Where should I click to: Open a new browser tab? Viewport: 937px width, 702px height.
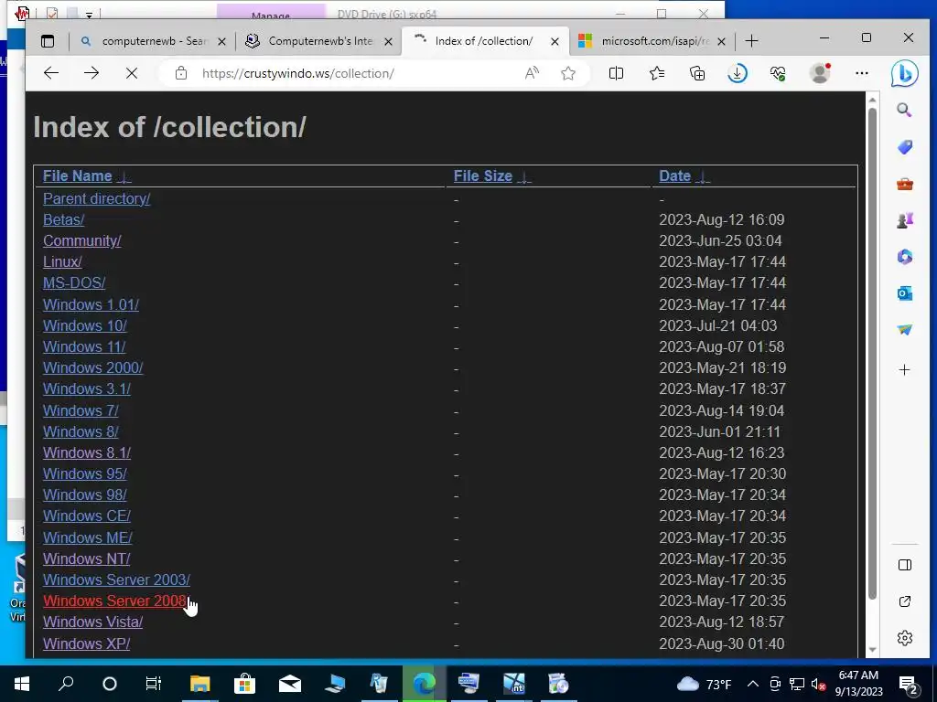(752, 41)
